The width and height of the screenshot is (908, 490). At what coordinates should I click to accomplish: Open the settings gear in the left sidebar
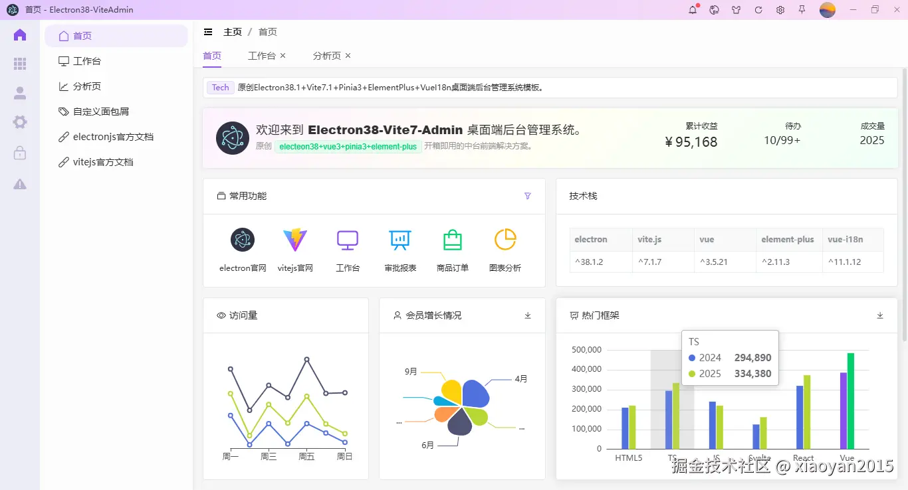point(19,122)
